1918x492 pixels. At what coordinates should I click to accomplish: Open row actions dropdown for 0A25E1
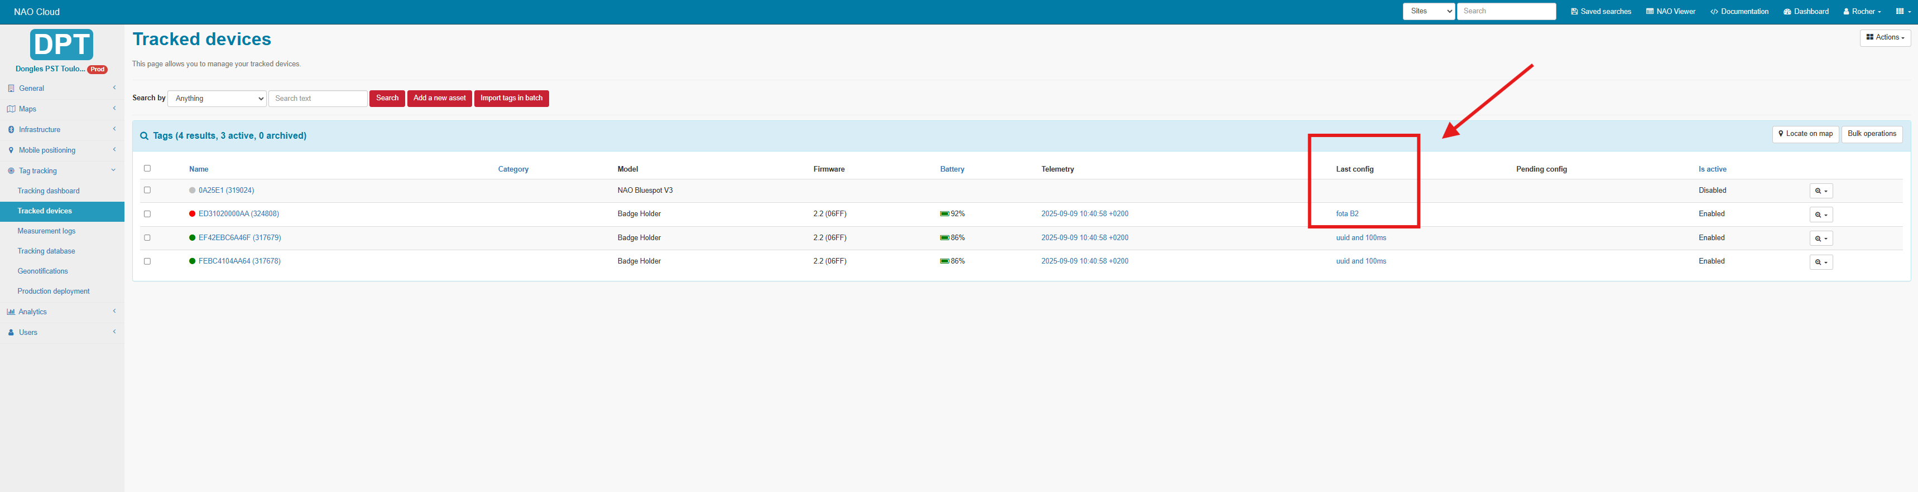(1821, 191)
